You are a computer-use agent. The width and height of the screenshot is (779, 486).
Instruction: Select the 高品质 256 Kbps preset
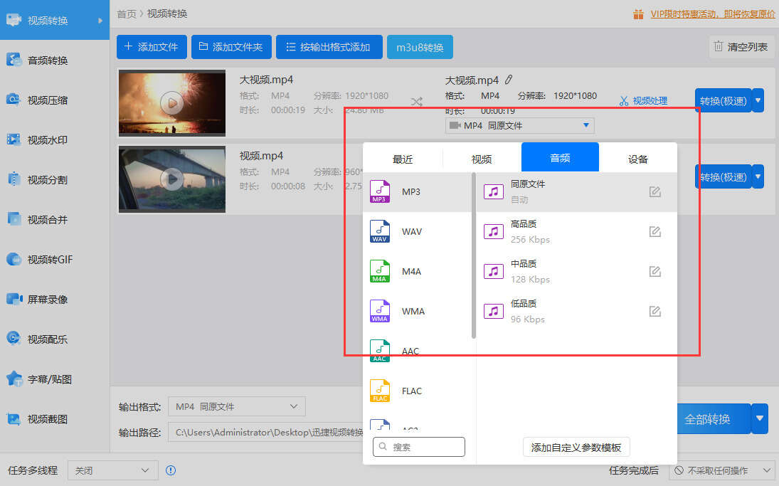coord(576,231)
